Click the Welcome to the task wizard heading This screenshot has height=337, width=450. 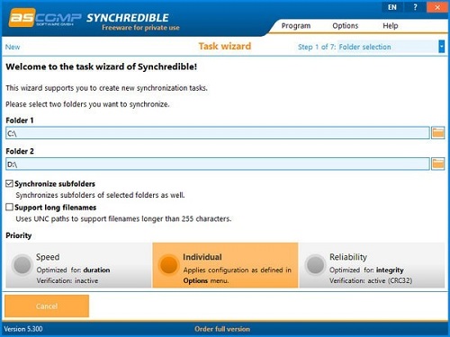coord(102,67)
